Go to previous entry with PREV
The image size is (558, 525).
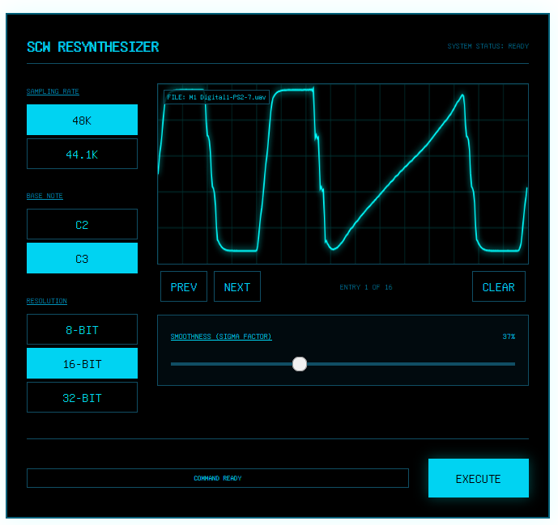(184, 286)
